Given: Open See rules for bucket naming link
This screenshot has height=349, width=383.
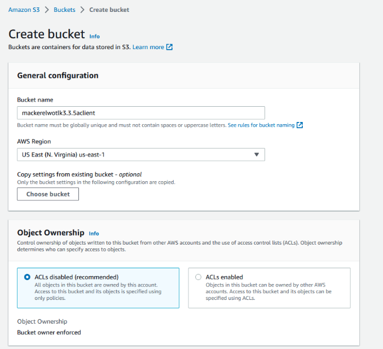Looking at the screenshot, I should click(261, 125).
